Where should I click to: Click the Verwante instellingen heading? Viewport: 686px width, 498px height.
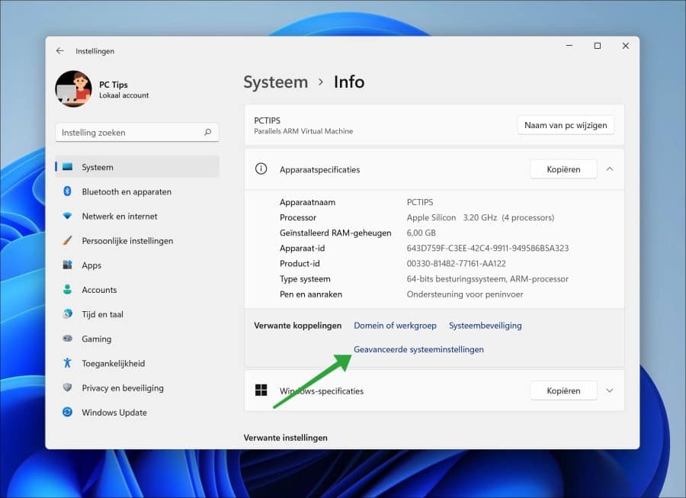tap(286, 438)
